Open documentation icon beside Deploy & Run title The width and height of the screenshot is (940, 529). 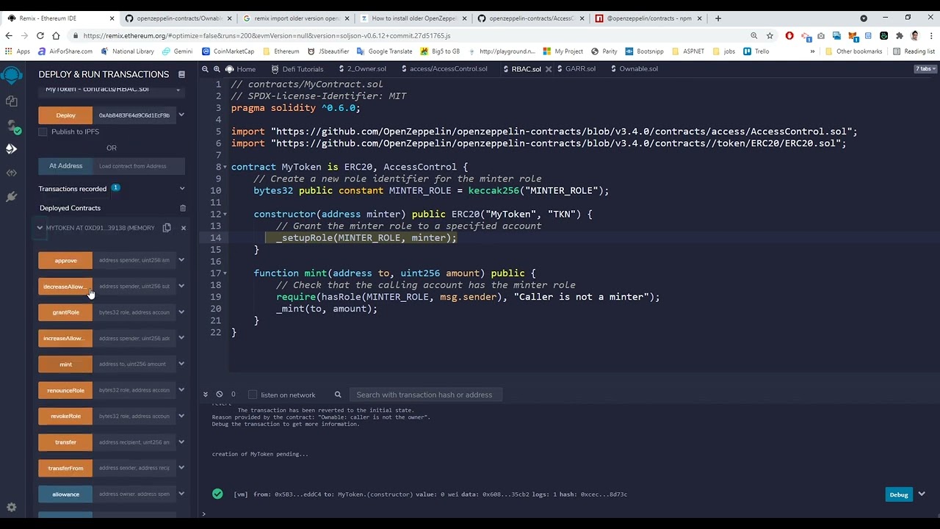coord(181,74)
